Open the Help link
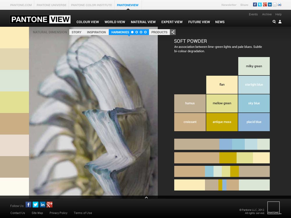The height and width of the screenshot is (218, 291). click(x=278, y=14)
